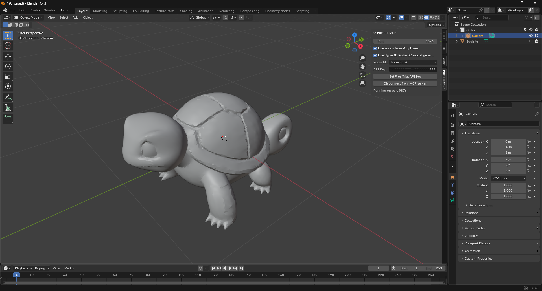This screenshot has height=291, width=542.
Task: Open the Object Constraints properties tab
Action: [x=453, y=193]
